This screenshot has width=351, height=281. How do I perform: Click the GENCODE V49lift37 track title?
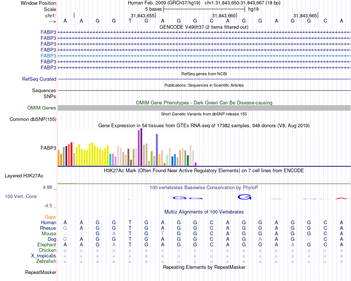(204, 27)
